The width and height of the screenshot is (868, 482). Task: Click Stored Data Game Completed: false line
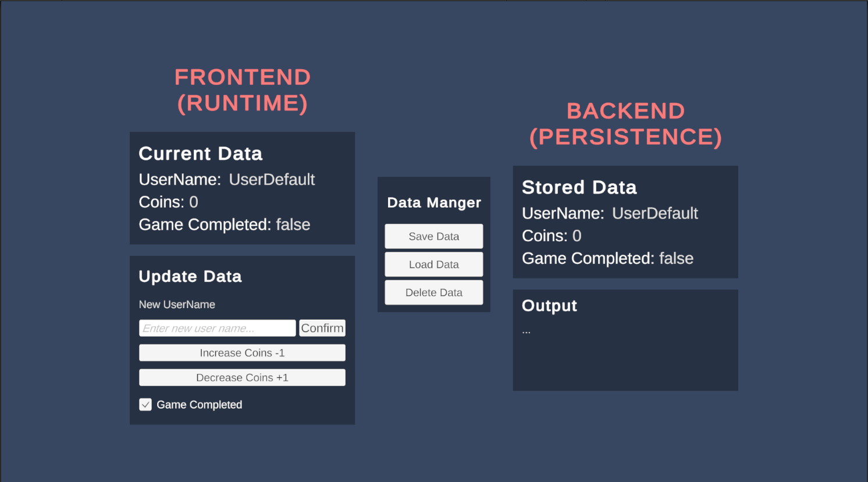tap(607, 258)
